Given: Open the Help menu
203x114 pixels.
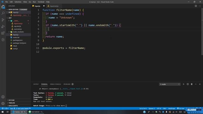Looking at the screenshot, I should coord(48,2).
